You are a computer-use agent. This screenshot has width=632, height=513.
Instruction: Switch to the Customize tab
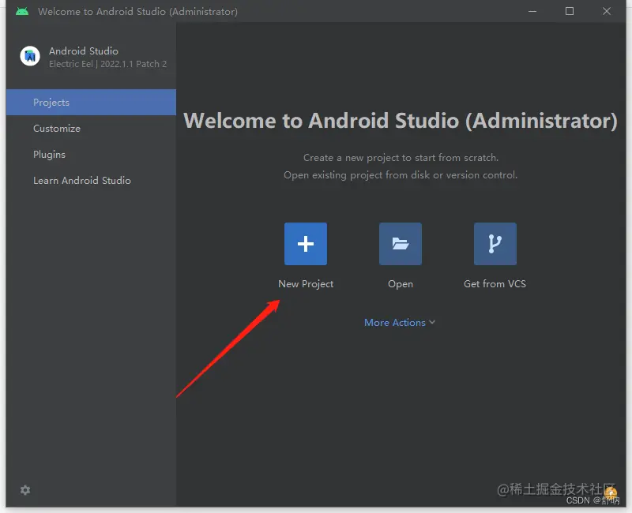click(x=91, y=129)
